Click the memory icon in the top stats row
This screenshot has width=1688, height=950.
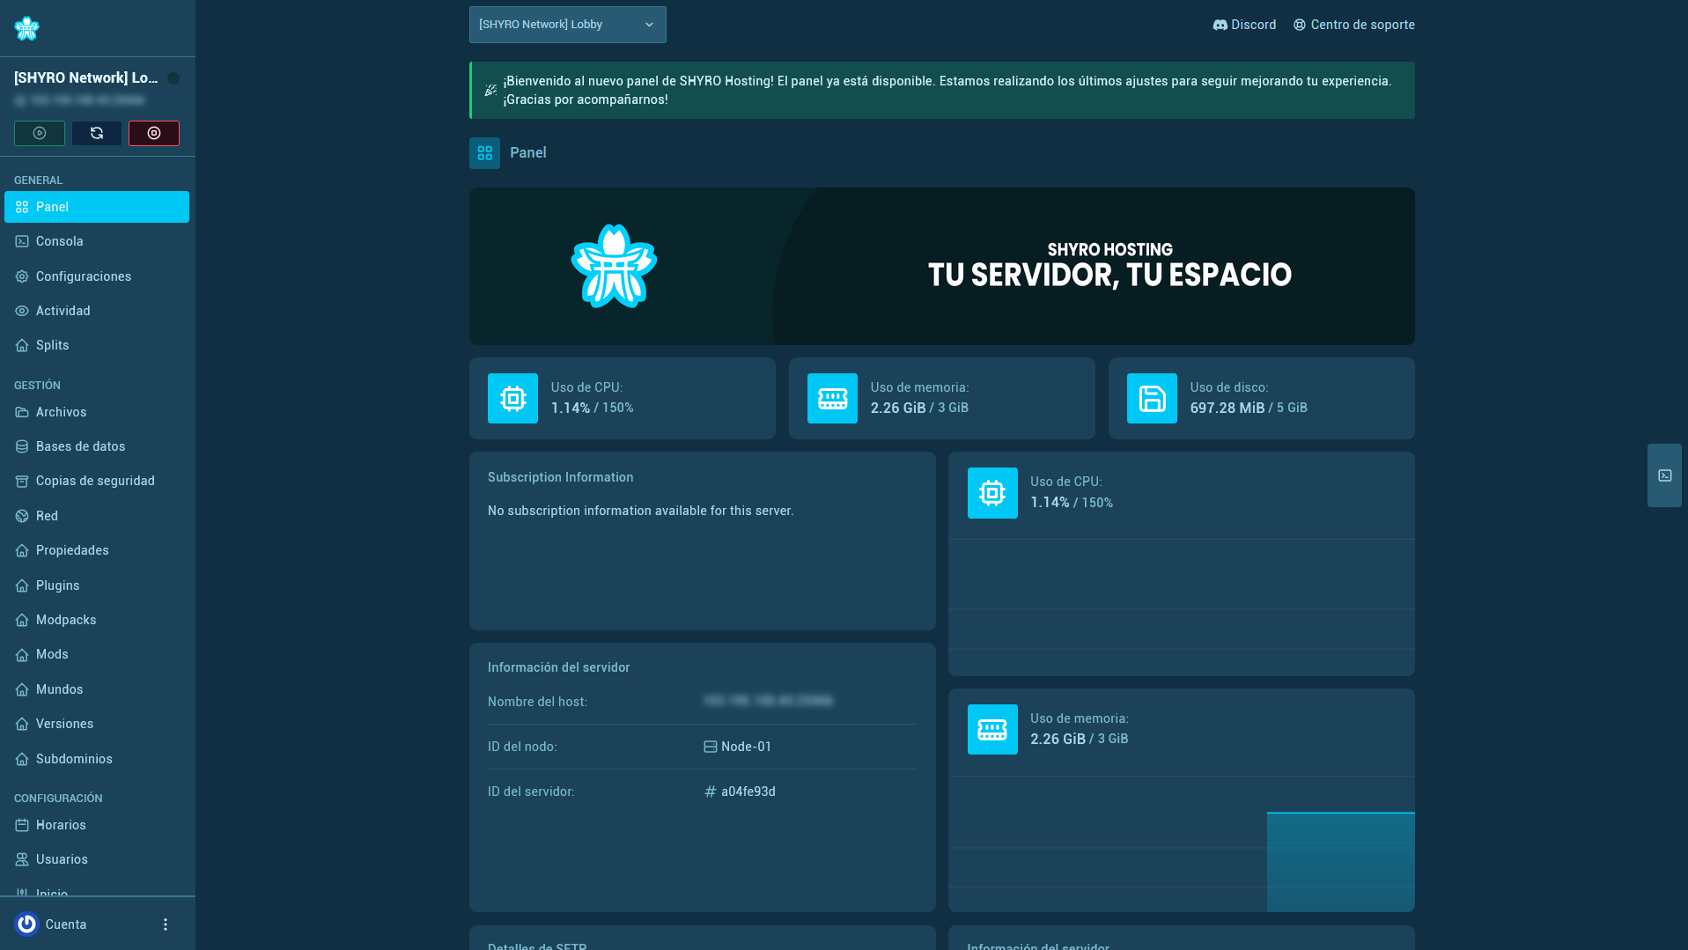coord(832,399)
